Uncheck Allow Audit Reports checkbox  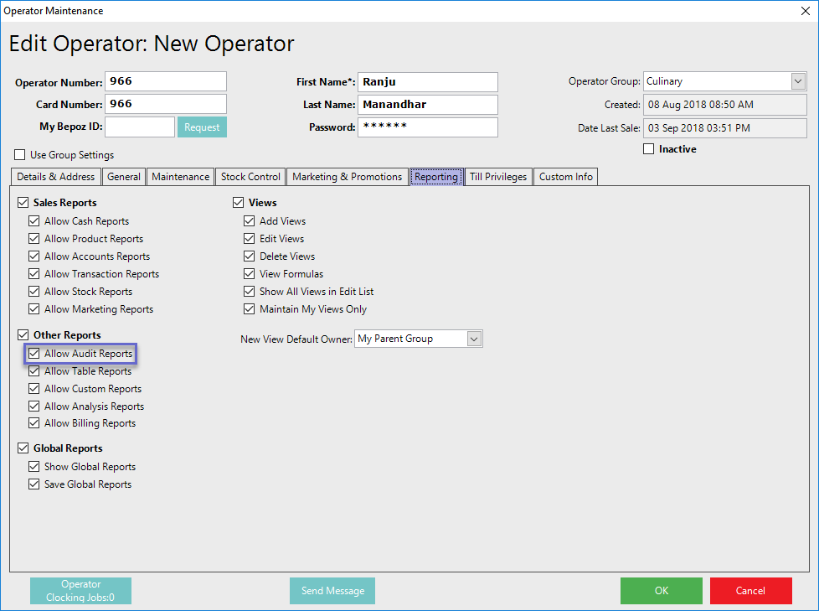pos(34,354)
